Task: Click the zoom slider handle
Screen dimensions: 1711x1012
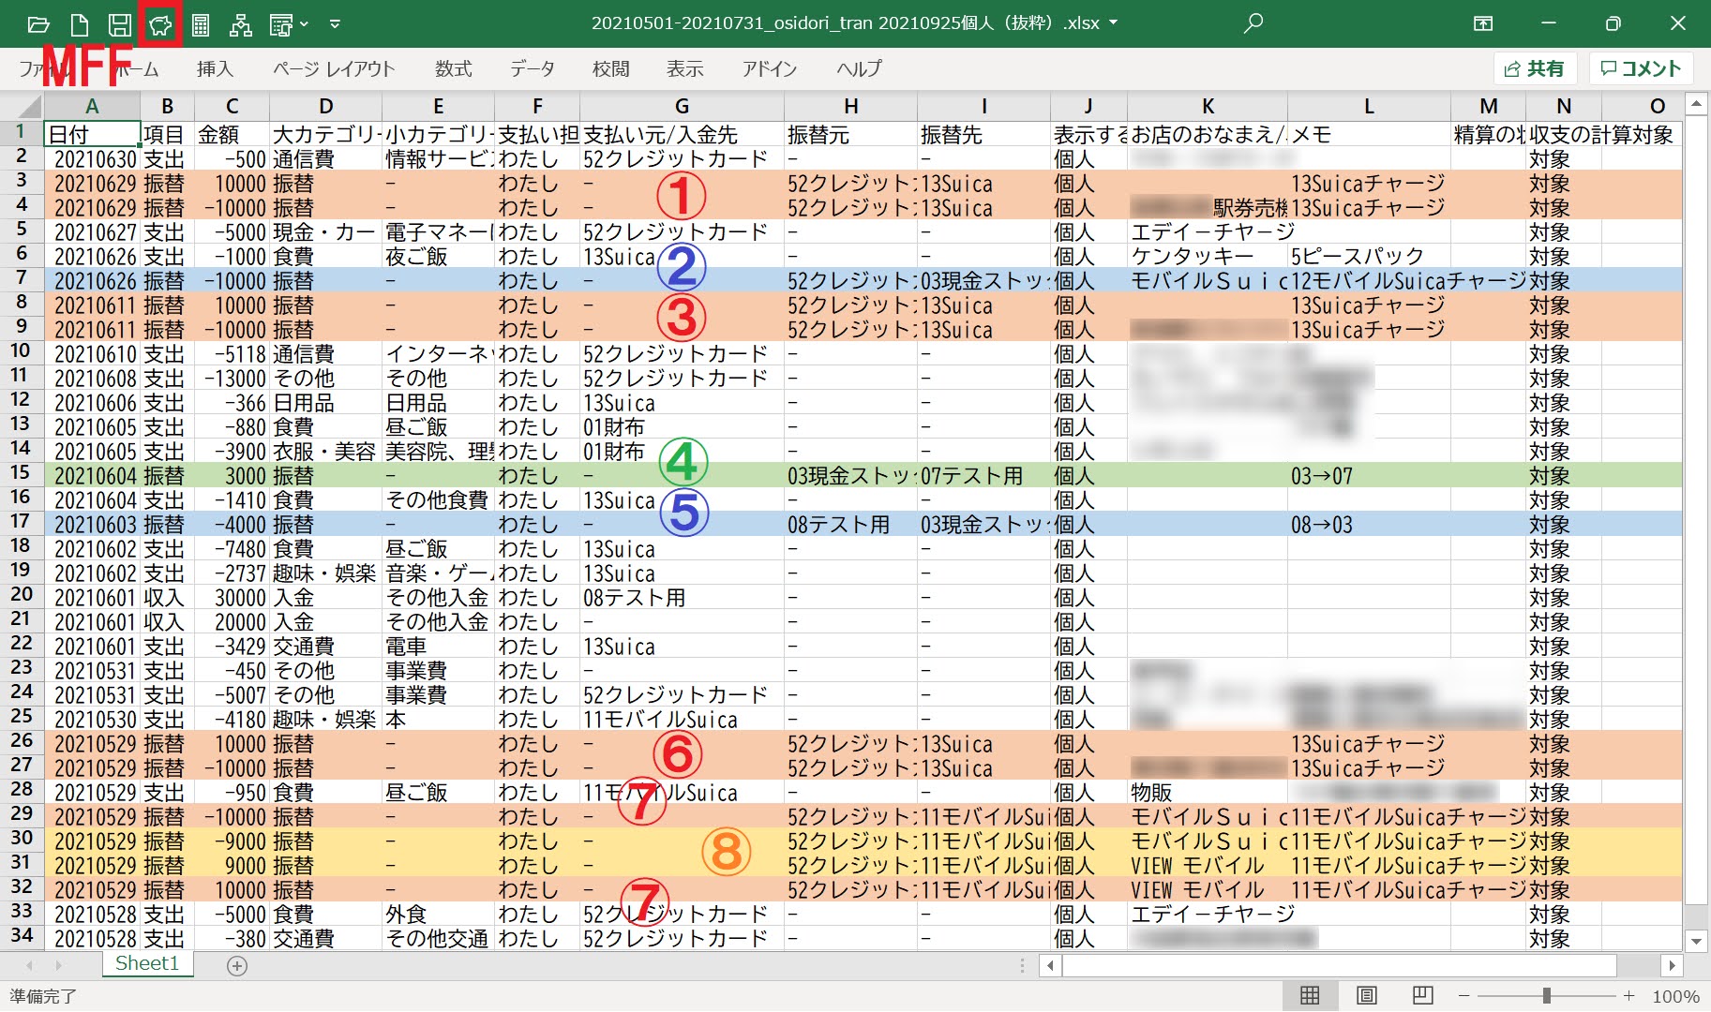Action: click(1546, 995)
